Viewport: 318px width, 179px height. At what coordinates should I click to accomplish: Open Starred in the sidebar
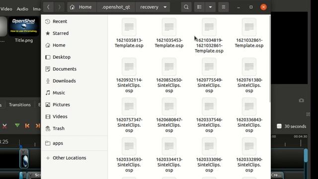[x=74, y=33]
